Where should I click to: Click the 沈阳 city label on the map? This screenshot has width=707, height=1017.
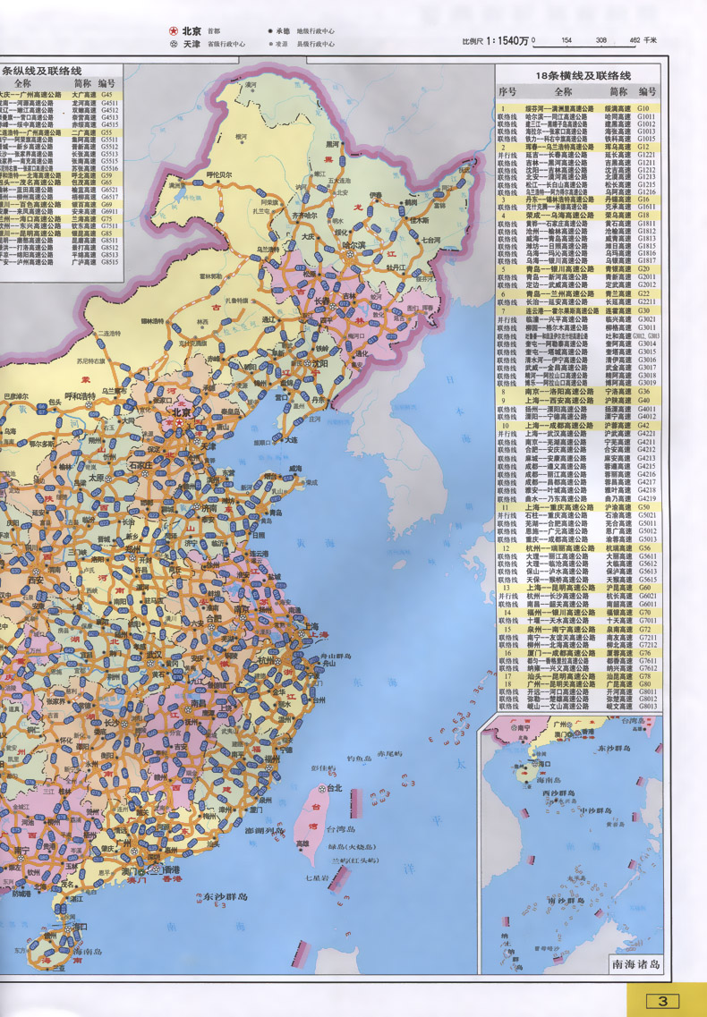coord(319,364)
